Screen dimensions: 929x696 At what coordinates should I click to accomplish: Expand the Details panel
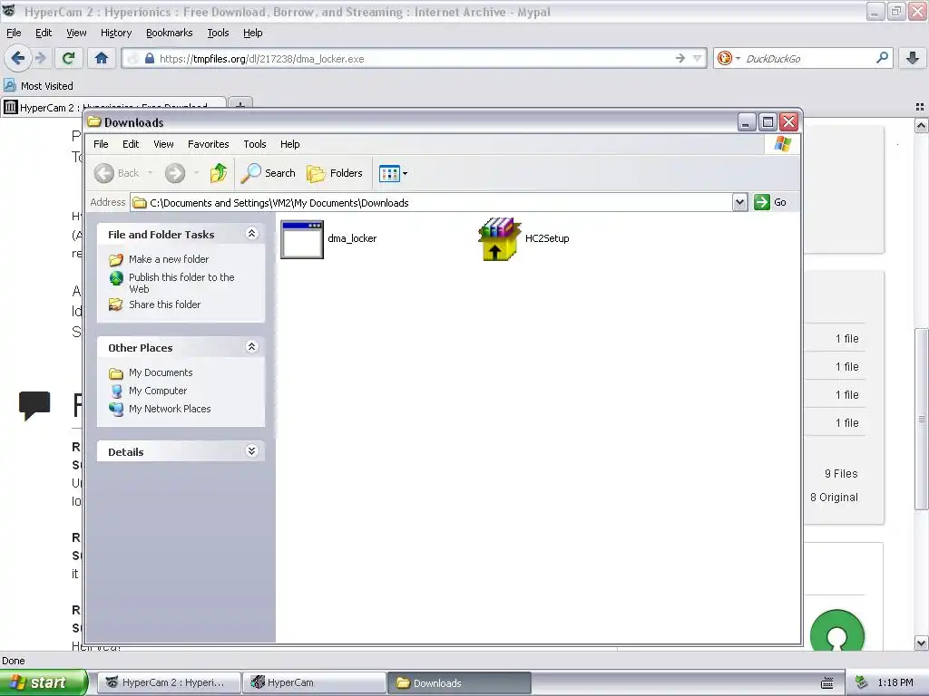(252, 451)
